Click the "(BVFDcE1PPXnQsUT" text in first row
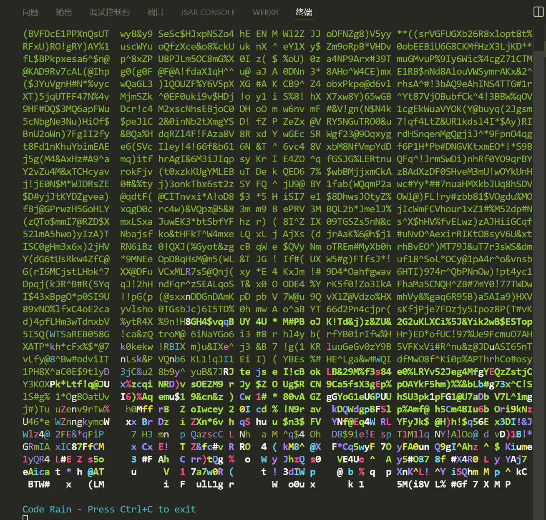Screen dimensions: 546x520 tap(66, 34)
